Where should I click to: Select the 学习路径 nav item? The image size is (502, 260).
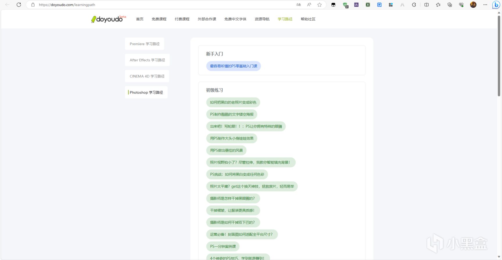pos(285,19)
